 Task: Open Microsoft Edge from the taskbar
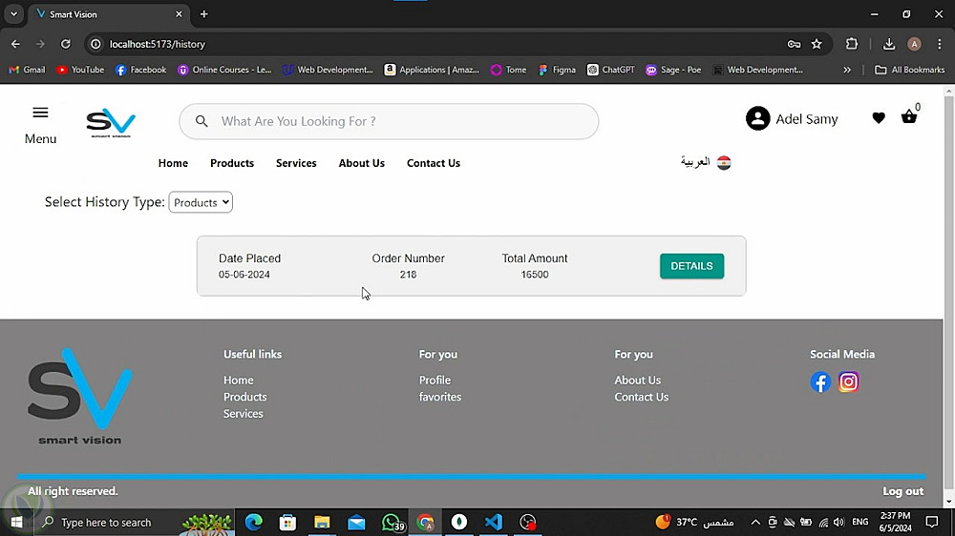253,522
